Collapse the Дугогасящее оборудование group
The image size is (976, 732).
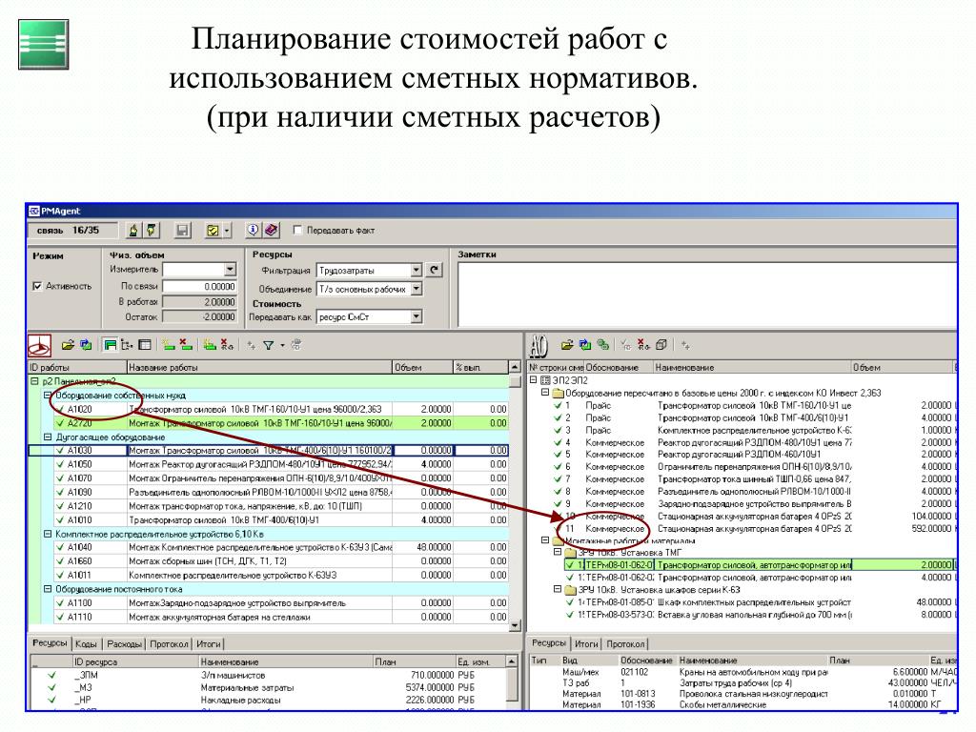coord(48,437)
